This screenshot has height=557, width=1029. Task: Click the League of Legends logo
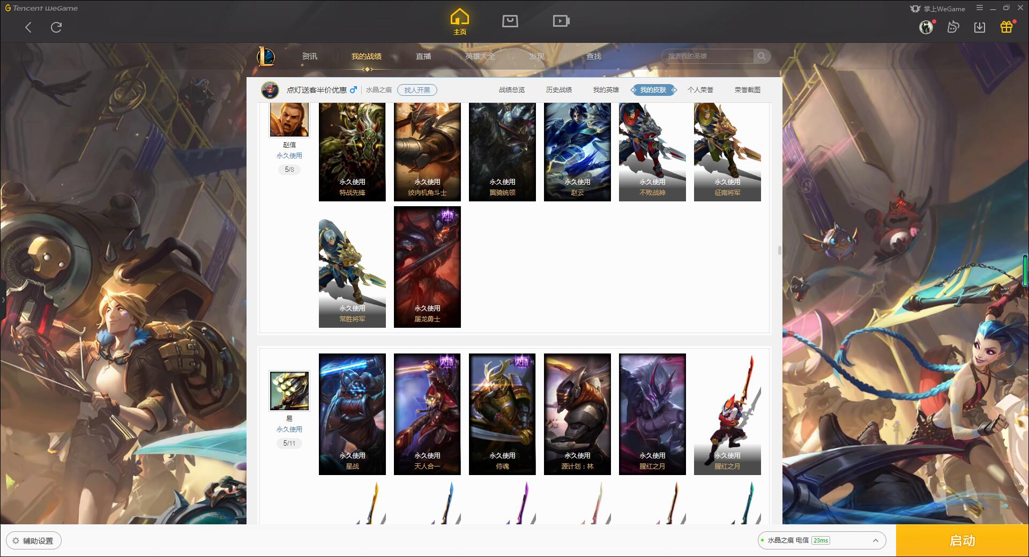(x=266, y=56)
